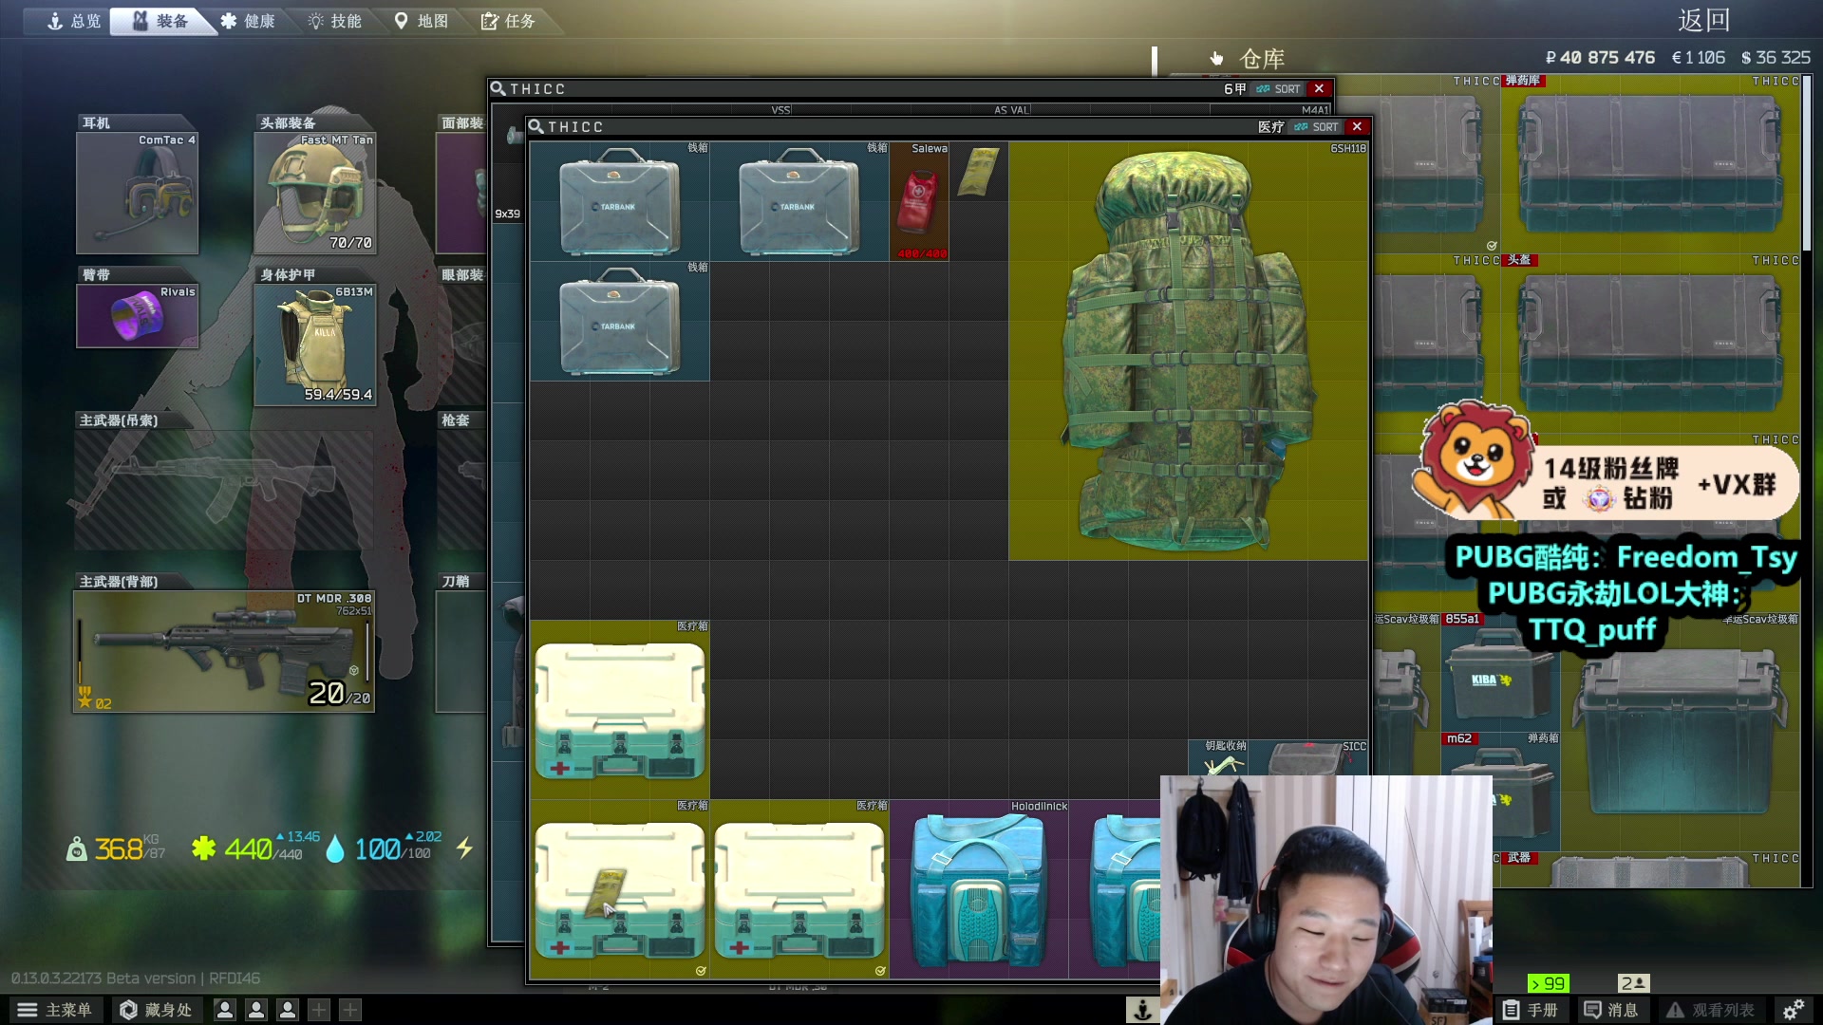
Task: Select the Salewa first aid kit
Action: click(x=919, y=201)
